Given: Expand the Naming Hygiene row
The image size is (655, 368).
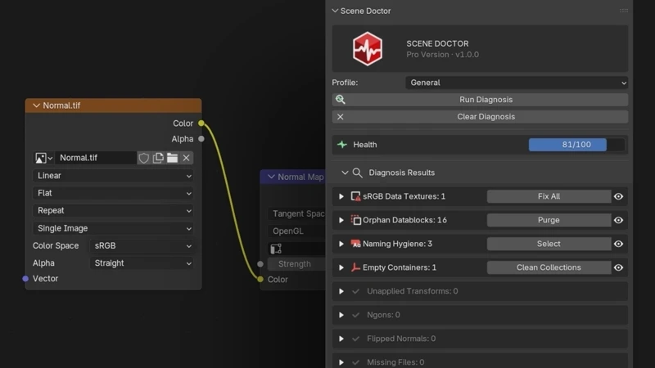Looking at the screenshot, I should tap(341, 244).
